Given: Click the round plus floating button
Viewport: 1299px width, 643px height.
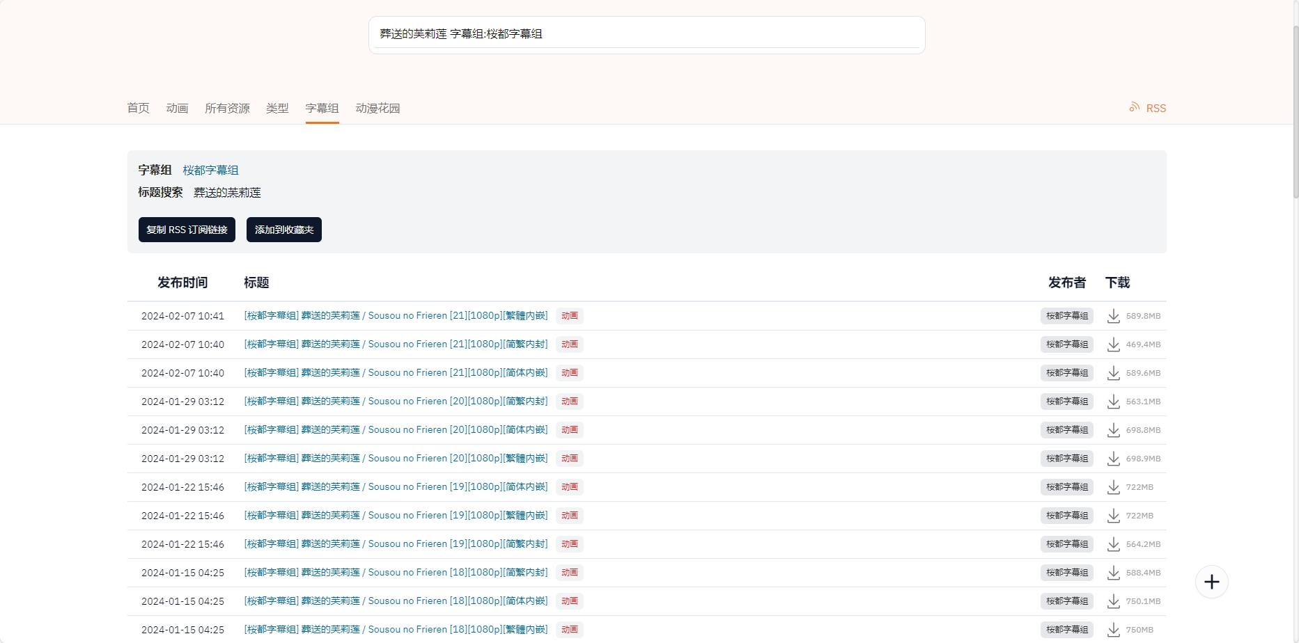Looking at the screenshot, I should [1211, 582].
